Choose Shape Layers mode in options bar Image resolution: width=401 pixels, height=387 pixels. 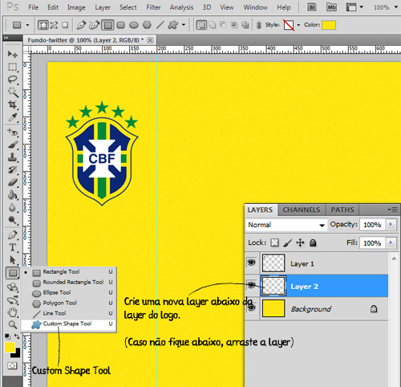(x=43, y=25)
